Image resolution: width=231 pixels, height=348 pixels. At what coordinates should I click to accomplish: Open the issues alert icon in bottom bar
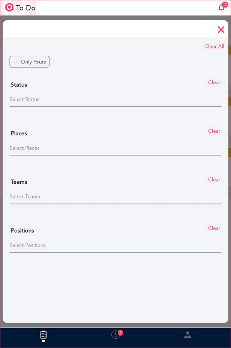115,335
